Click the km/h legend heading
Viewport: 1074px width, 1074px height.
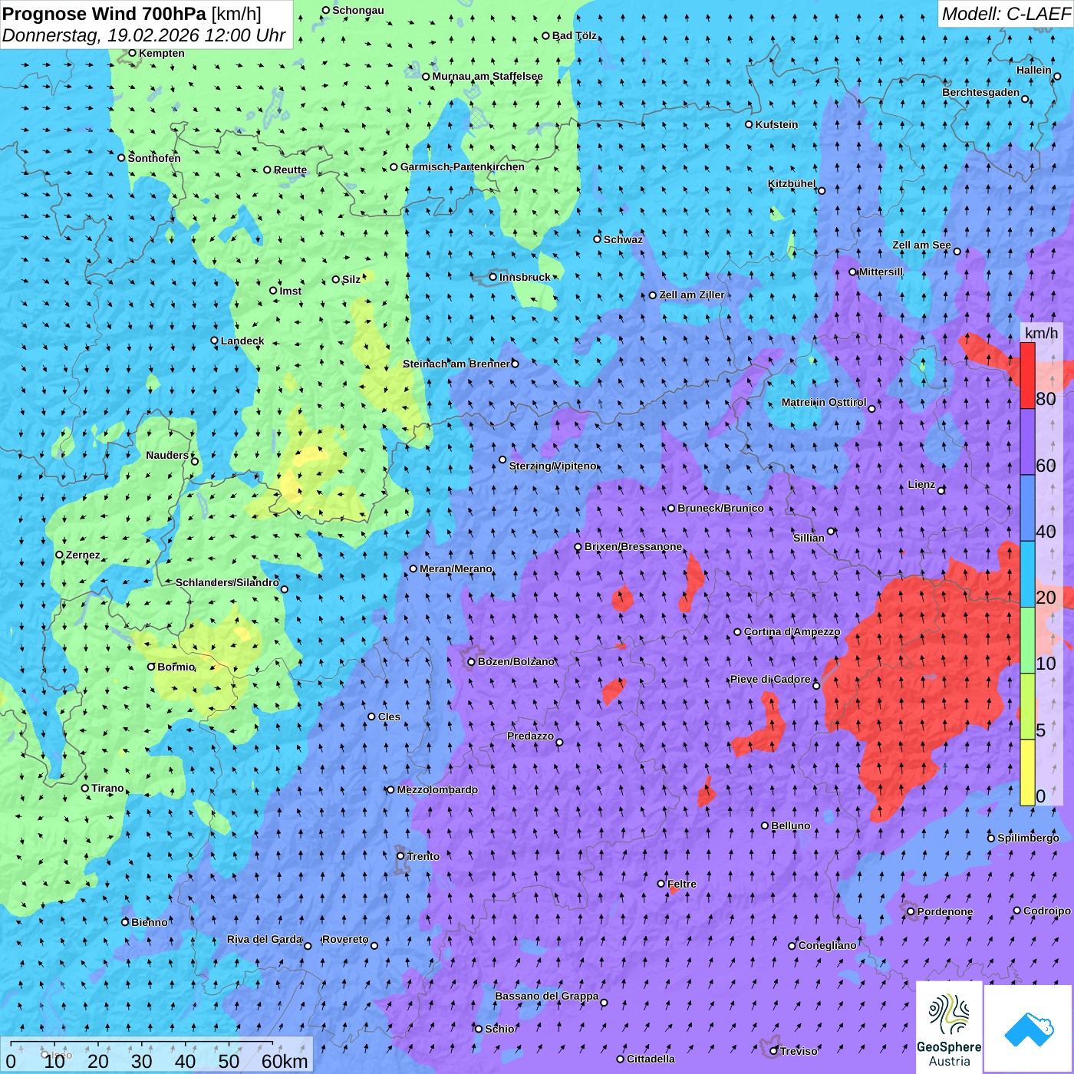pos(1041,333)
